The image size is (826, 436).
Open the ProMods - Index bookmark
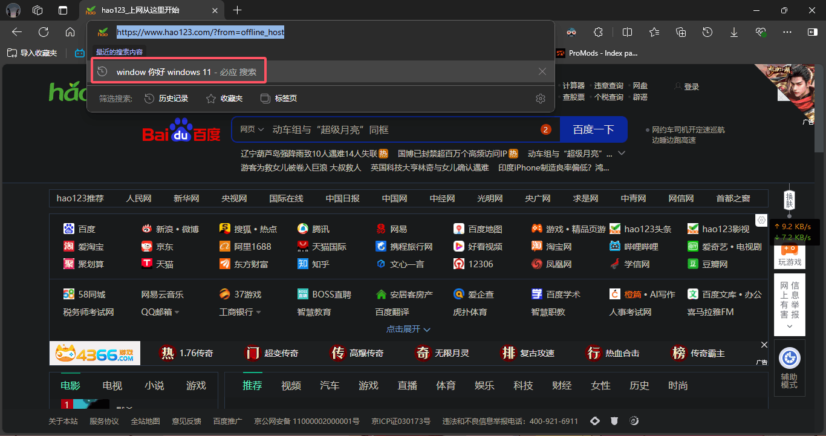(x=597, y=53)
